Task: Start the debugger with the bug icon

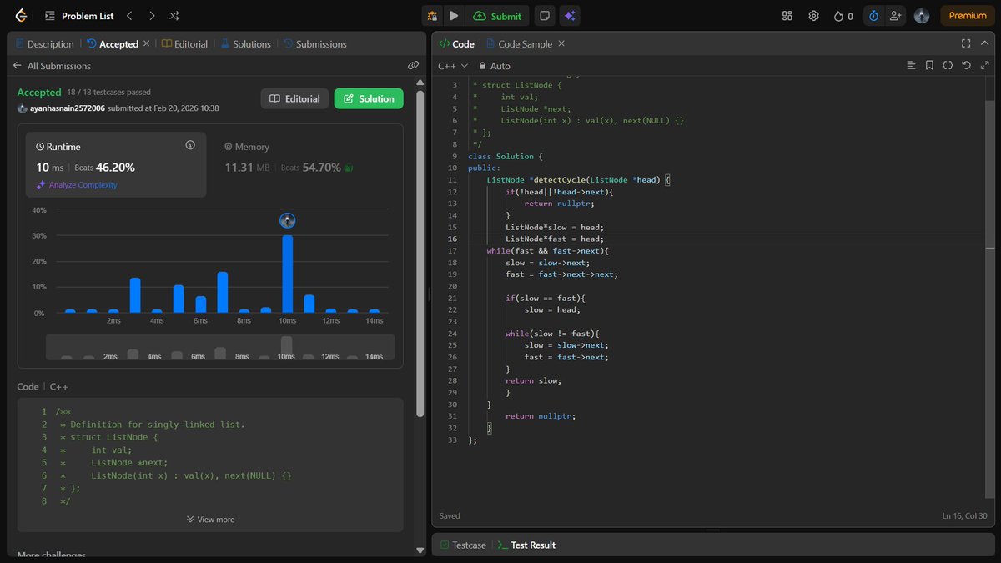Action: (432, 16)
